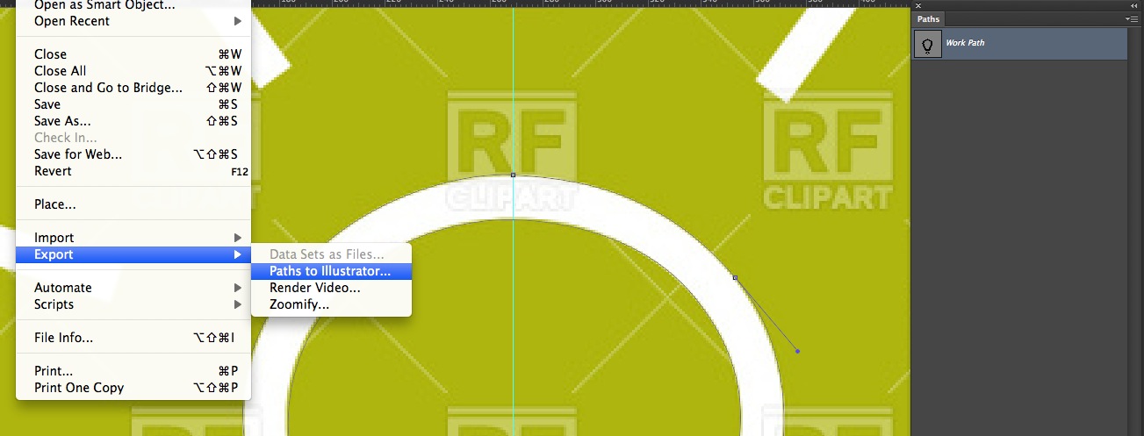Open the Paths panel options menu icon
This screenshot has height=436, width=1144.
(x=1132, y=18)
